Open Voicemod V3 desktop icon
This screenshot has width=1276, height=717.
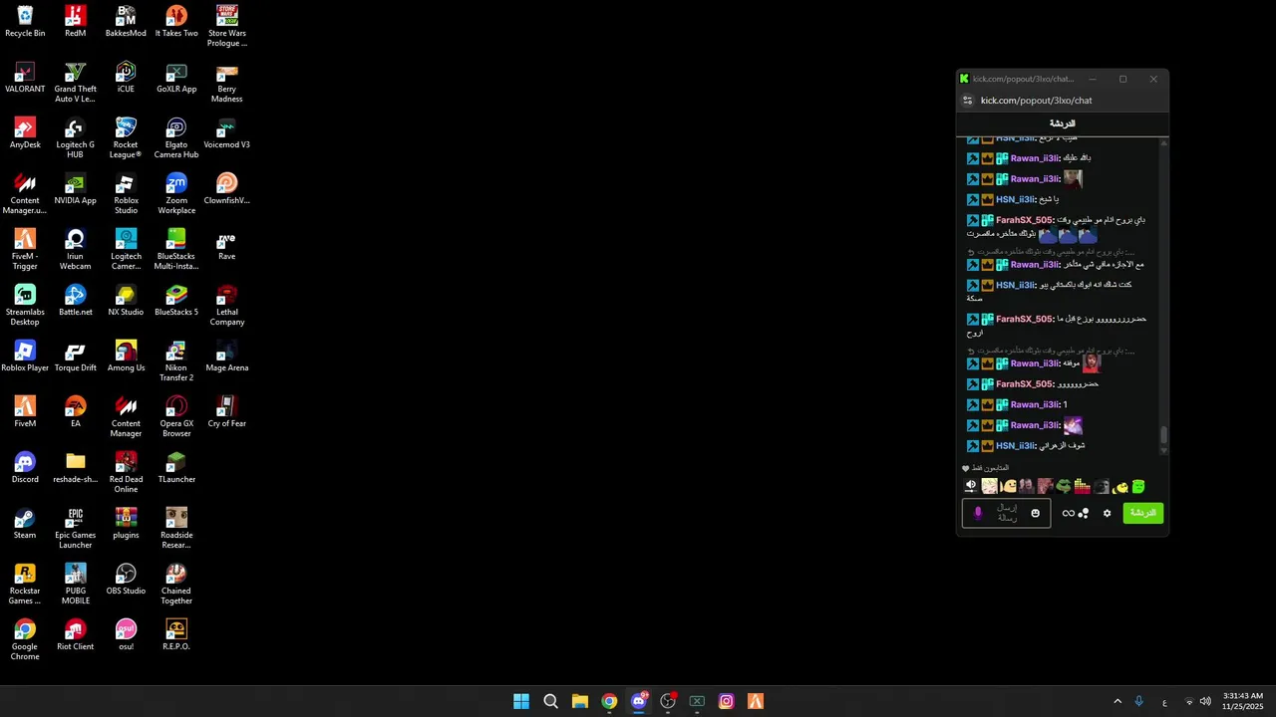coord(226,133)
